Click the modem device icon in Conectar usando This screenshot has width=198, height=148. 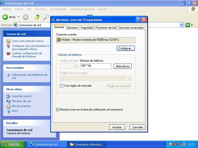[x=59, y=40]
